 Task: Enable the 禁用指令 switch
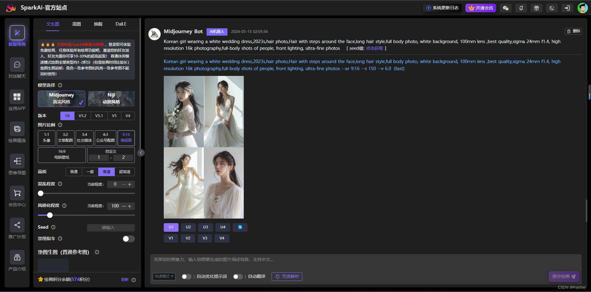pyautogui.click(x=128, y=239)
